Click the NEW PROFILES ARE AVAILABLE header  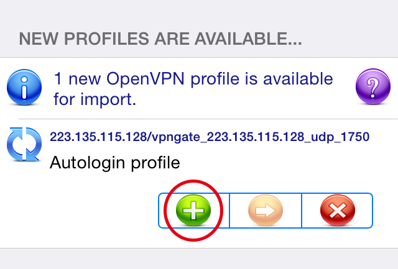point(160,39)
